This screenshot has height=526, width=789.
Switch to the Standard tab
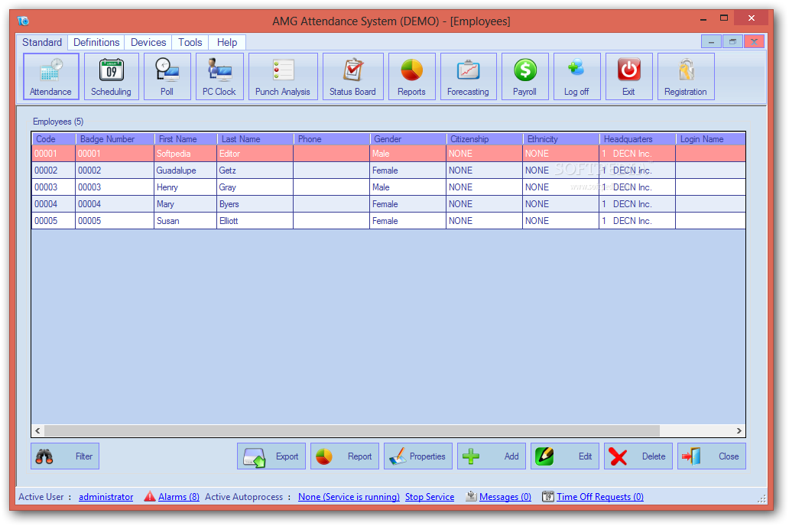[42, 42]
